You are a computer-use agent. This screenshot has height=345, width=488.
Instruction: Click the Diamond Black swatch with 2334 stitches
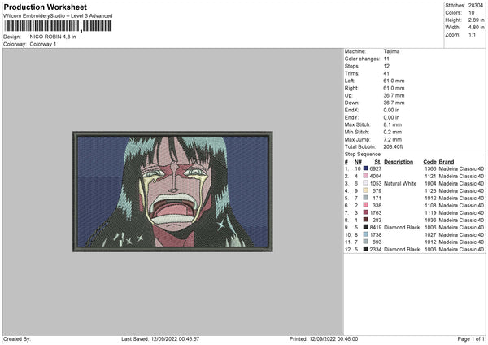[366, 249]
